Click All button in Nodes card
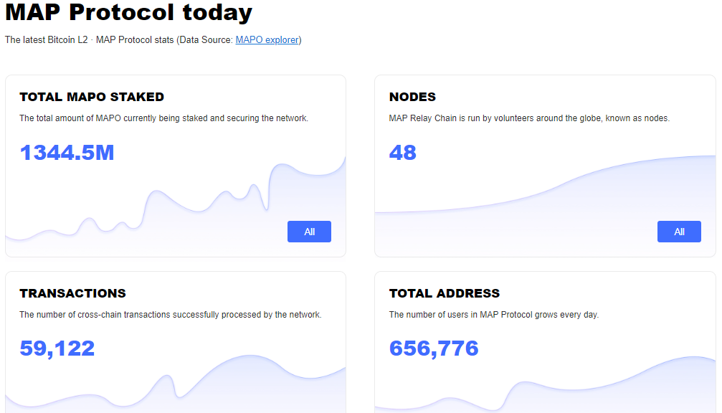The image size is (722, 413). point(679,232)
